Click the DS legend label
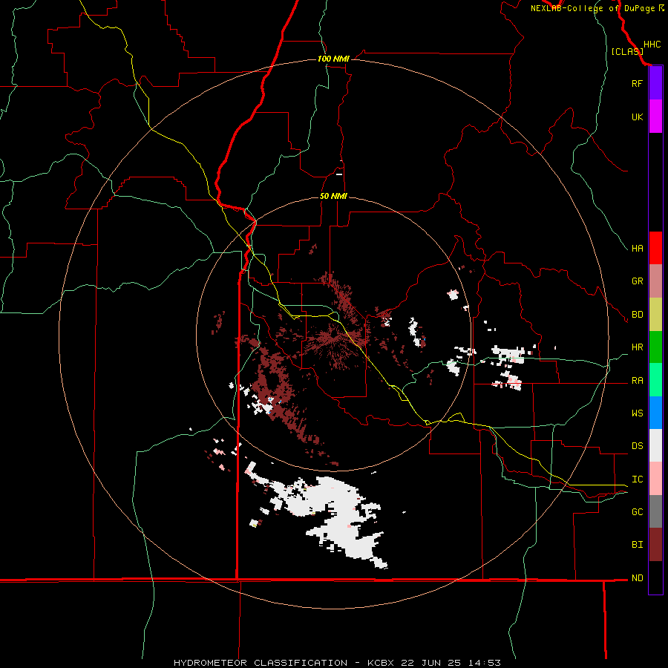The image size is (668, 668). pyautogui.click(x=637, y=446)
